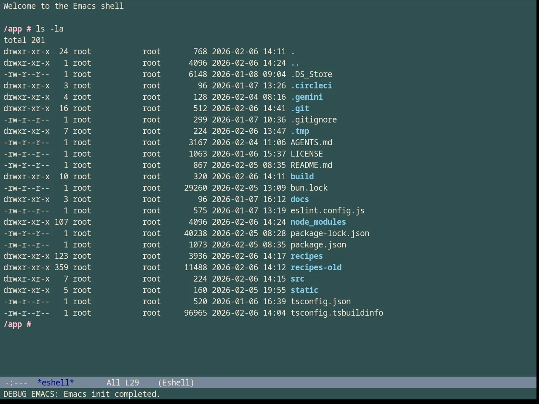Click the All L29 position indicator
Screen dimensions: 539x404
click(123, 383)
